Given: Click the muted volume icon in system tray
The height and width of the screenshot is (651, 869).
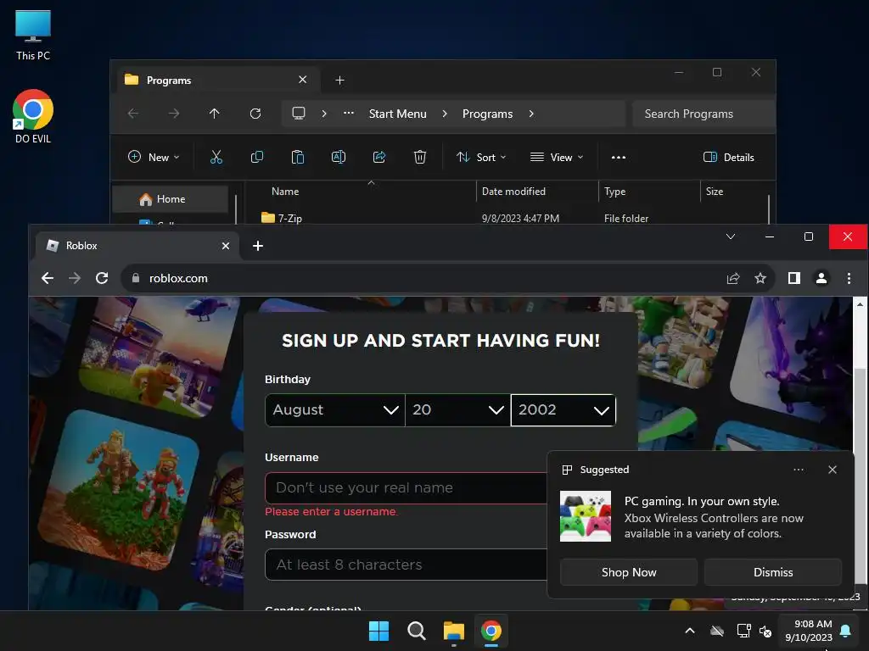Looking at the screenshot, I should 765,631.
